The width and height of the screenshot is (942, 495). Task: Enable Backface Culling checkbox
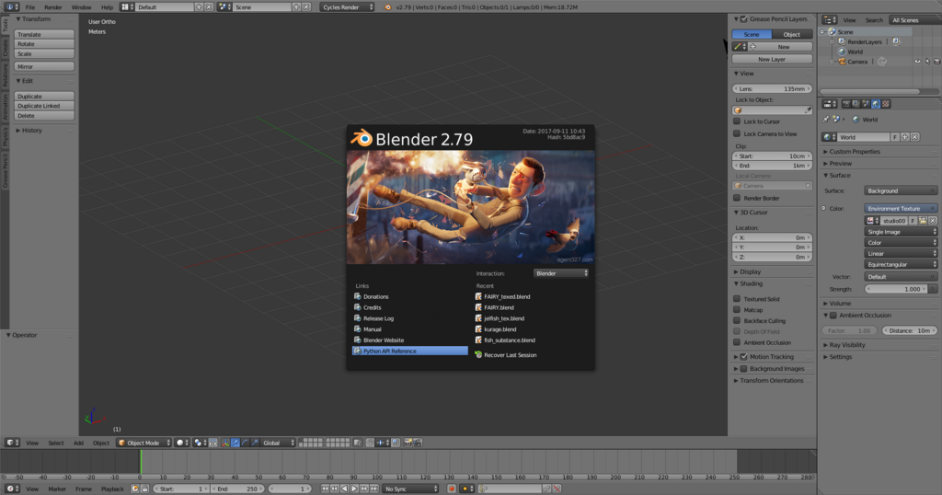tap(737, 320)
